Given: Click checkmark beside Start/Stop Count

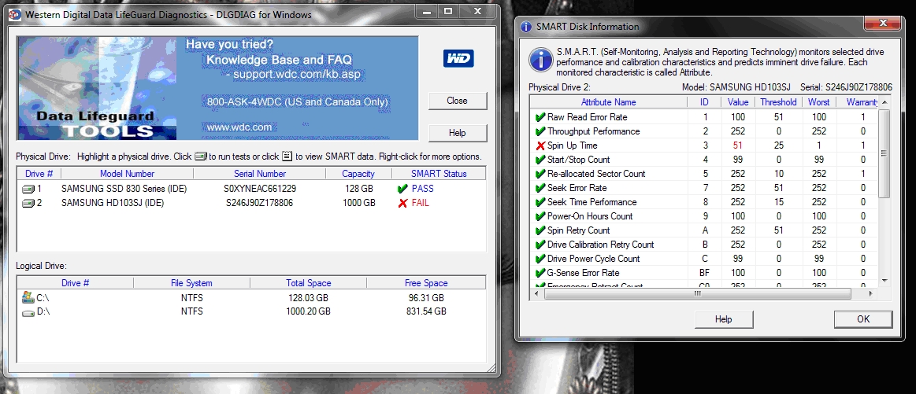Looking at the screenshot, I should click(x=540, y=160).
